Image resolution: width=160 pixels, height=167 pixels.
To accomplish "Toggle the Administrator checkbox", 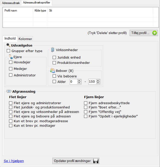I will pos(11,75).
